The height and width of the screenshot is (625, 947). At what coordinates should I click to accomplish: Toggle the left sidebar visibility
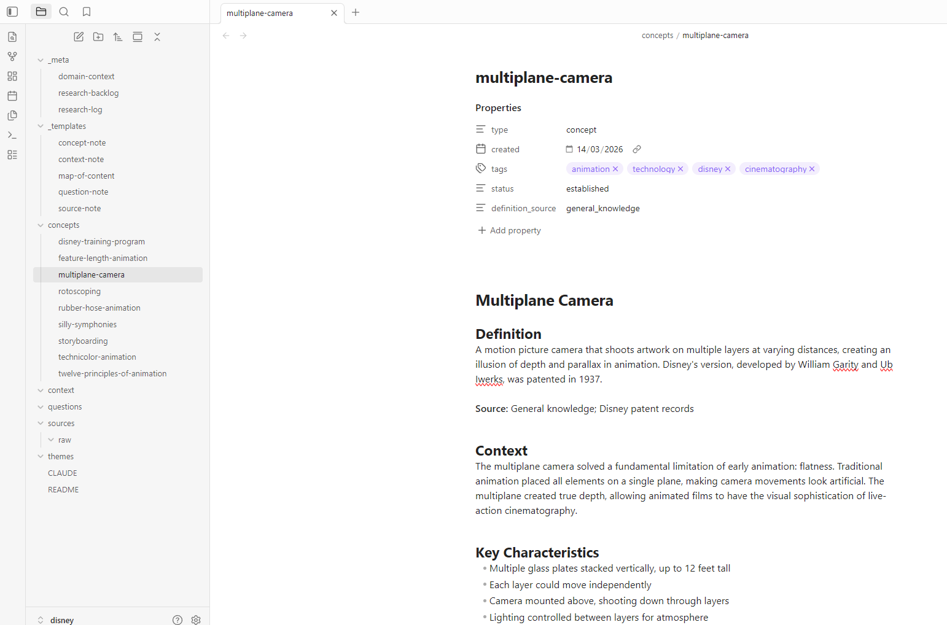coord(12,11)
